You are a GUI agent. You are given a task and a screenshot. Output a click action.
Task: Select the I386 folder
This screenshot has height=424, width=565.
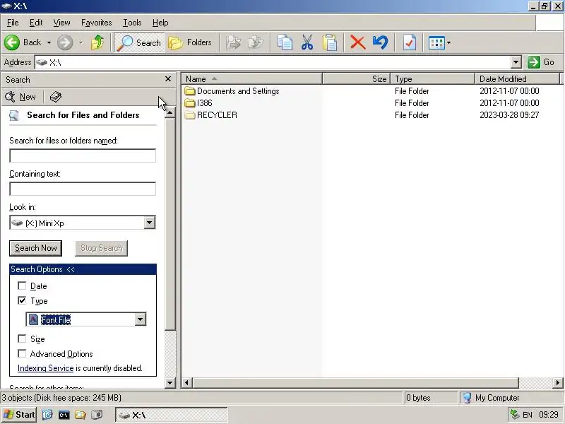pos(198,103)
